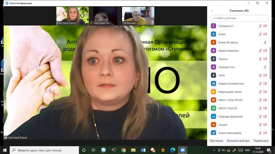Viewport: 275px width, 154px height.
Task: Click camera-off icon for Лариса
Action: (265, 59)
